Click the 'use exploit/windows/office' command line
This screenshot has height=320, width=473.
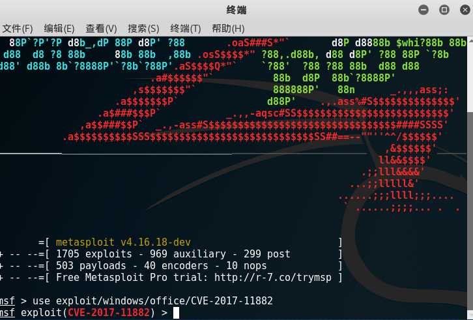(x=152, y=300)
